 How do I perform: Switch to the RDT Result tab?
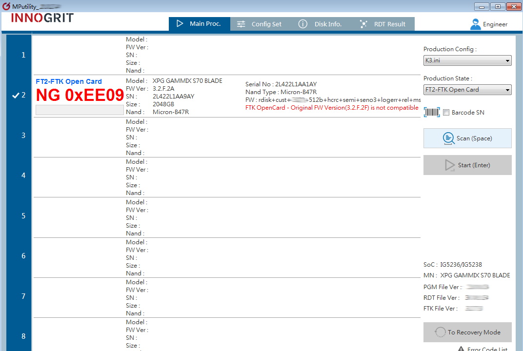(383, 24)
